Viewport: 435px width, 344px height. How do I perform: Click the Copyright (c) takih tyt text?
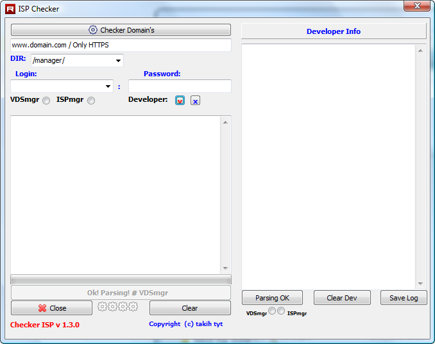tap(186, 324)
